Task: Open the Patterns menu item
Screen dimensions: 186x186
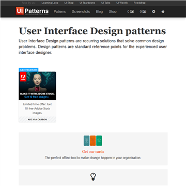Action: (59, 11)
